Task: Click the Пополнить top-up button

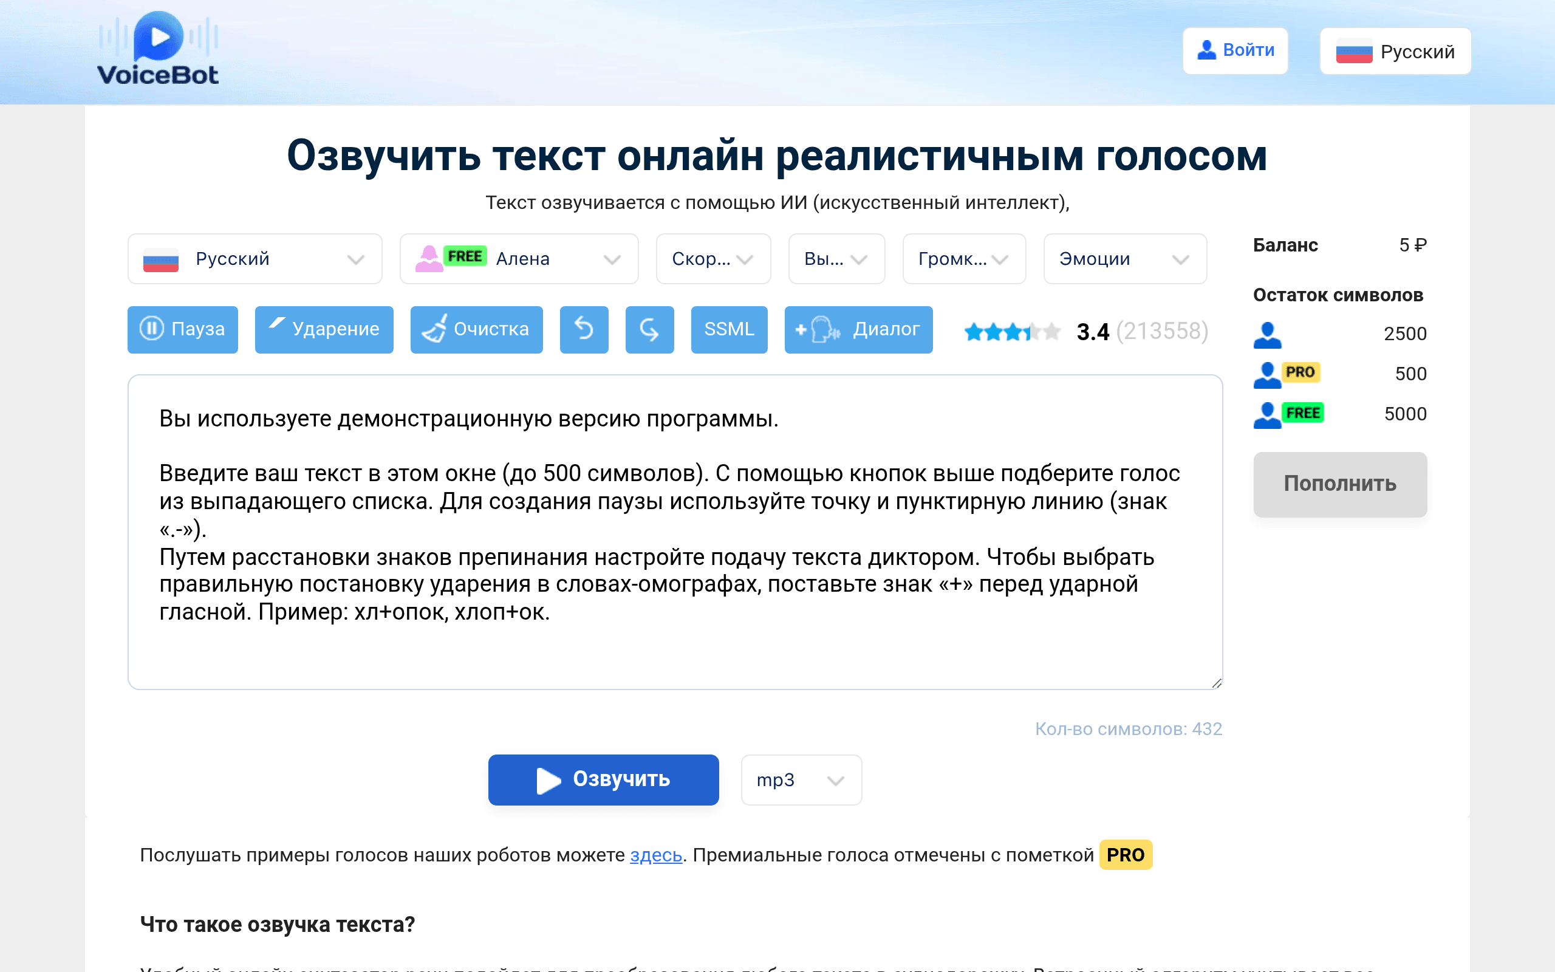Action: pyautogui.click(x=1340, y=484)
